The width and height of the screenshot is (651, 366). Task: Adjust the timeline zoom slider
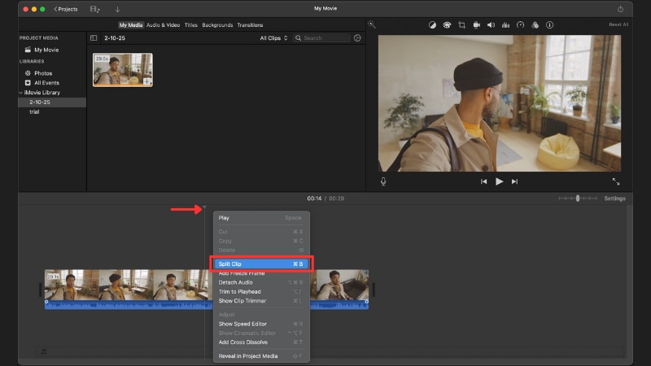tap(577, 198)
